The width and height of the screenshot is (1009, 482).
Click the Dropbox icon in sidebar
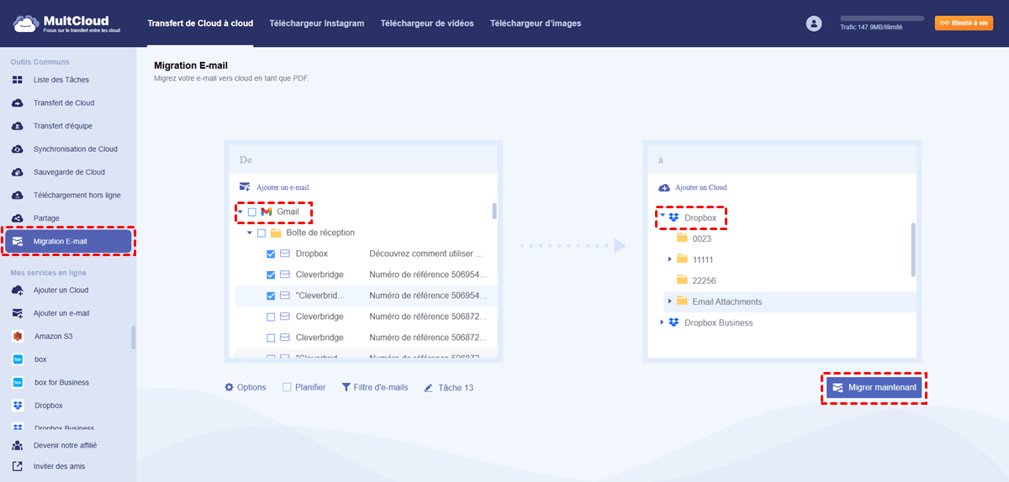pos(18,406)
